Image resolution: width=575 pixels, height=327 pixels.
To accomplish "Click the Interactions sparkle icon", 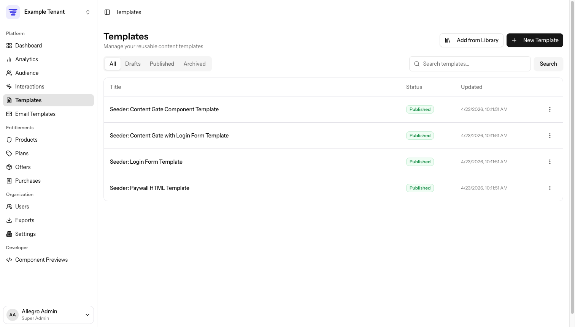I will pyautogui.click(x=9, y=87).
